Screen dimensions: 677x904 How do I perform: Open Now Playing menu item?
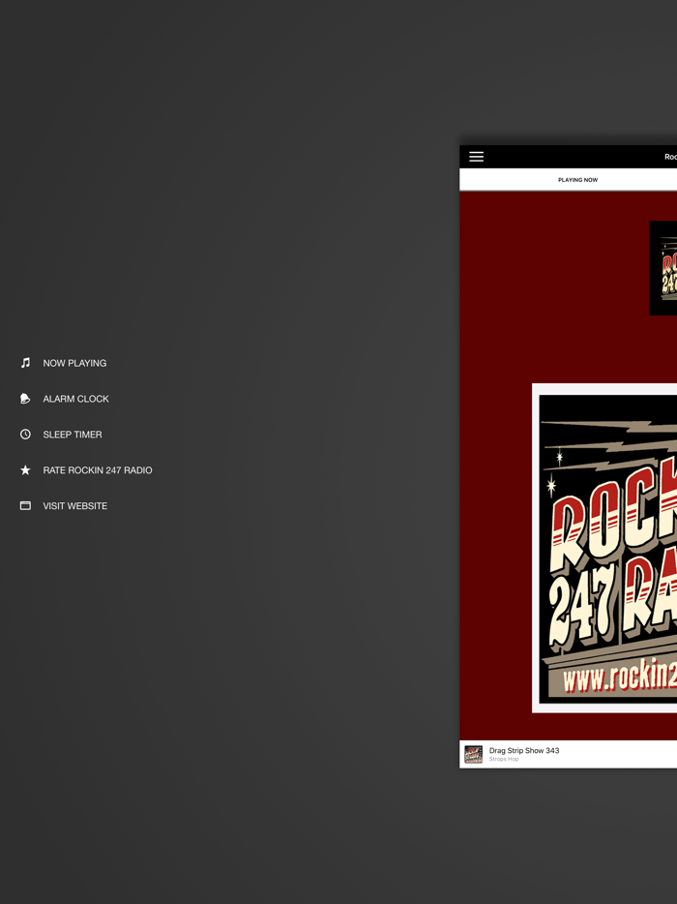click(74, 363)
